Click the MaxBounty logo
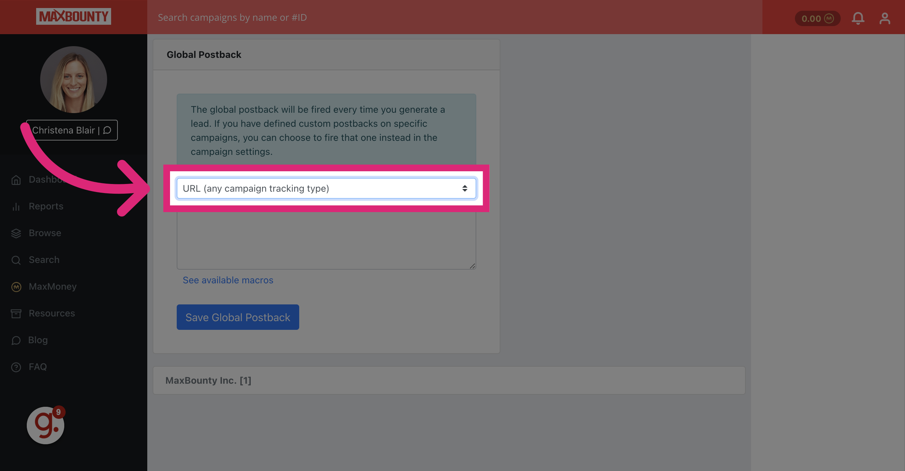Viewport: 905px width, 471px height. 73,16
